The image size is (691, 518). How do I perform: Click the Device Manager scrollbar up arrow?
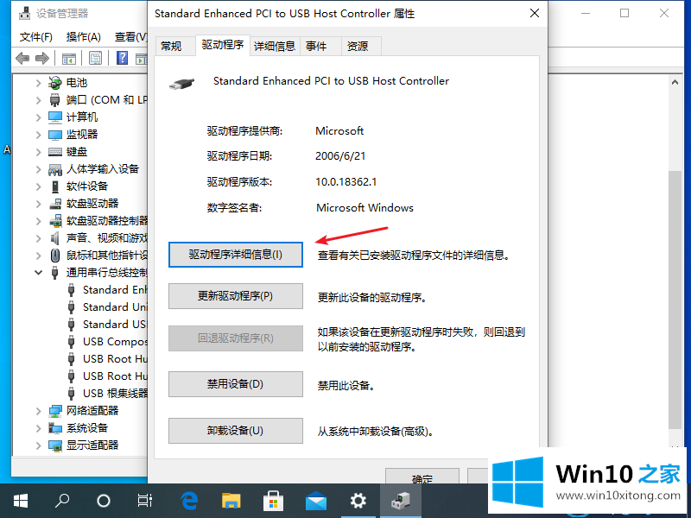pyautogui.click(x=675, y=82)
